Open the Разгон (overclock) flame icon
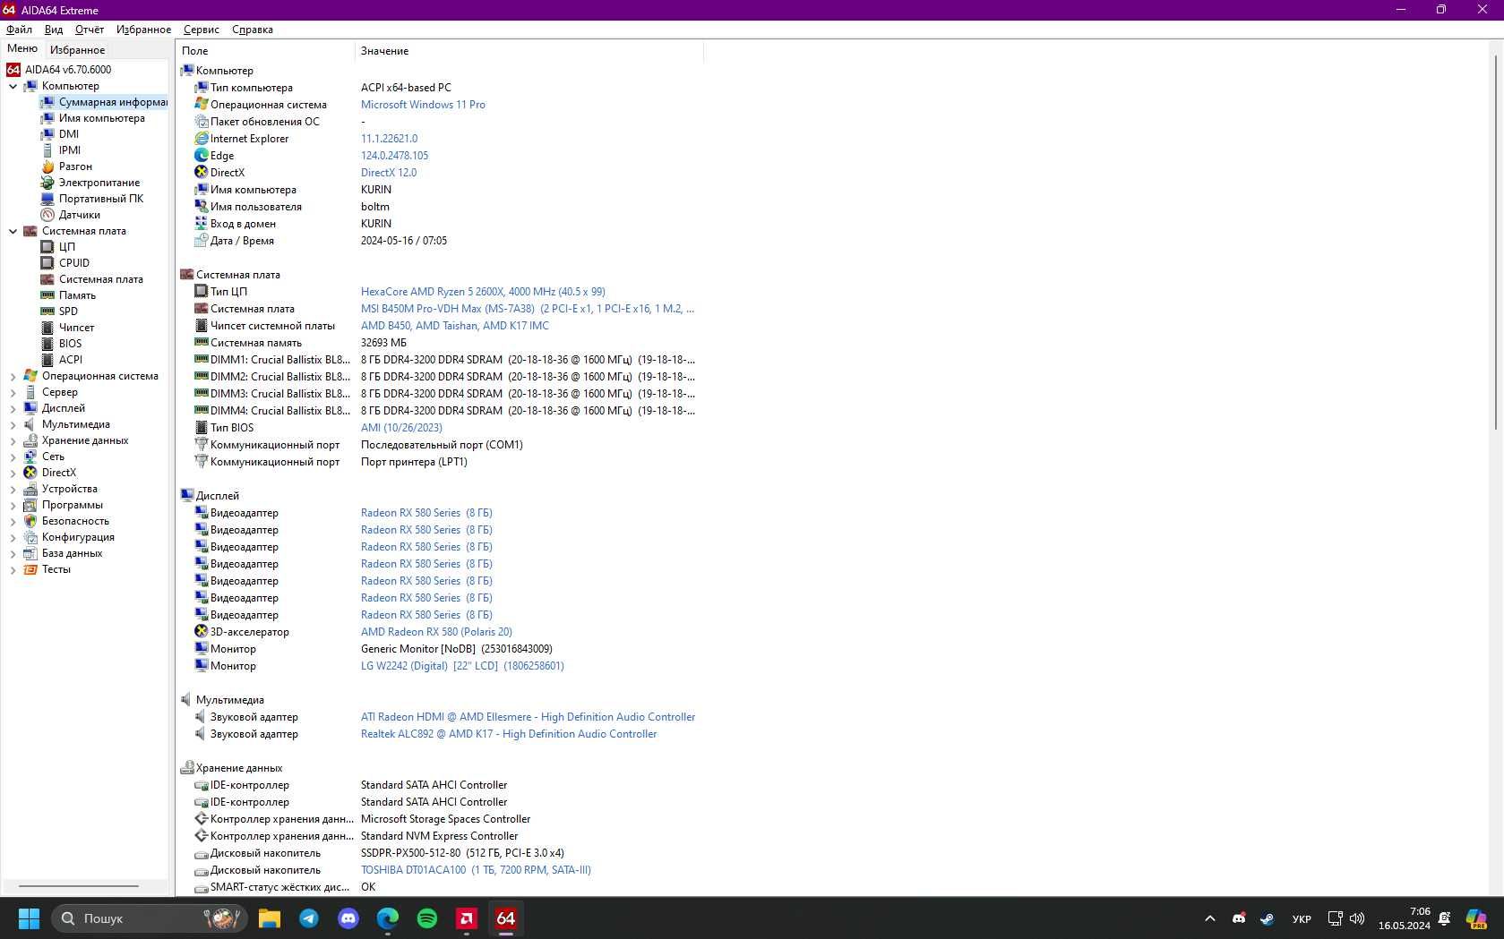Image resolution: width=1504 pixels, height=939 pixels. [47, 166]
